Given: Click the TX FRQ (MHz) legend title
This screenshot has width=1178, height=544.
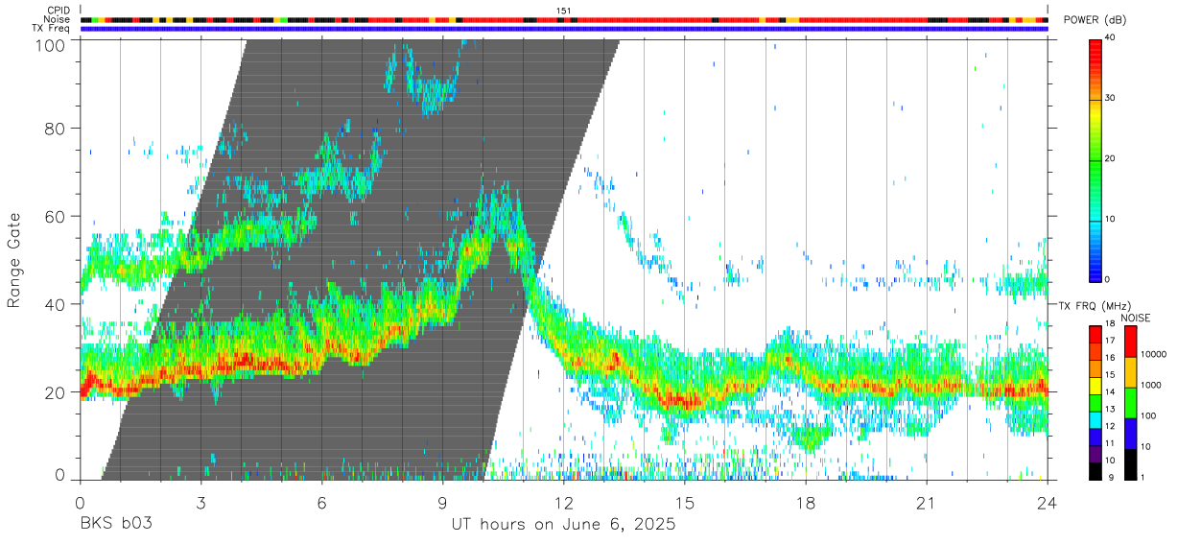Looking at the screenshot, I should click(1094, 305).
